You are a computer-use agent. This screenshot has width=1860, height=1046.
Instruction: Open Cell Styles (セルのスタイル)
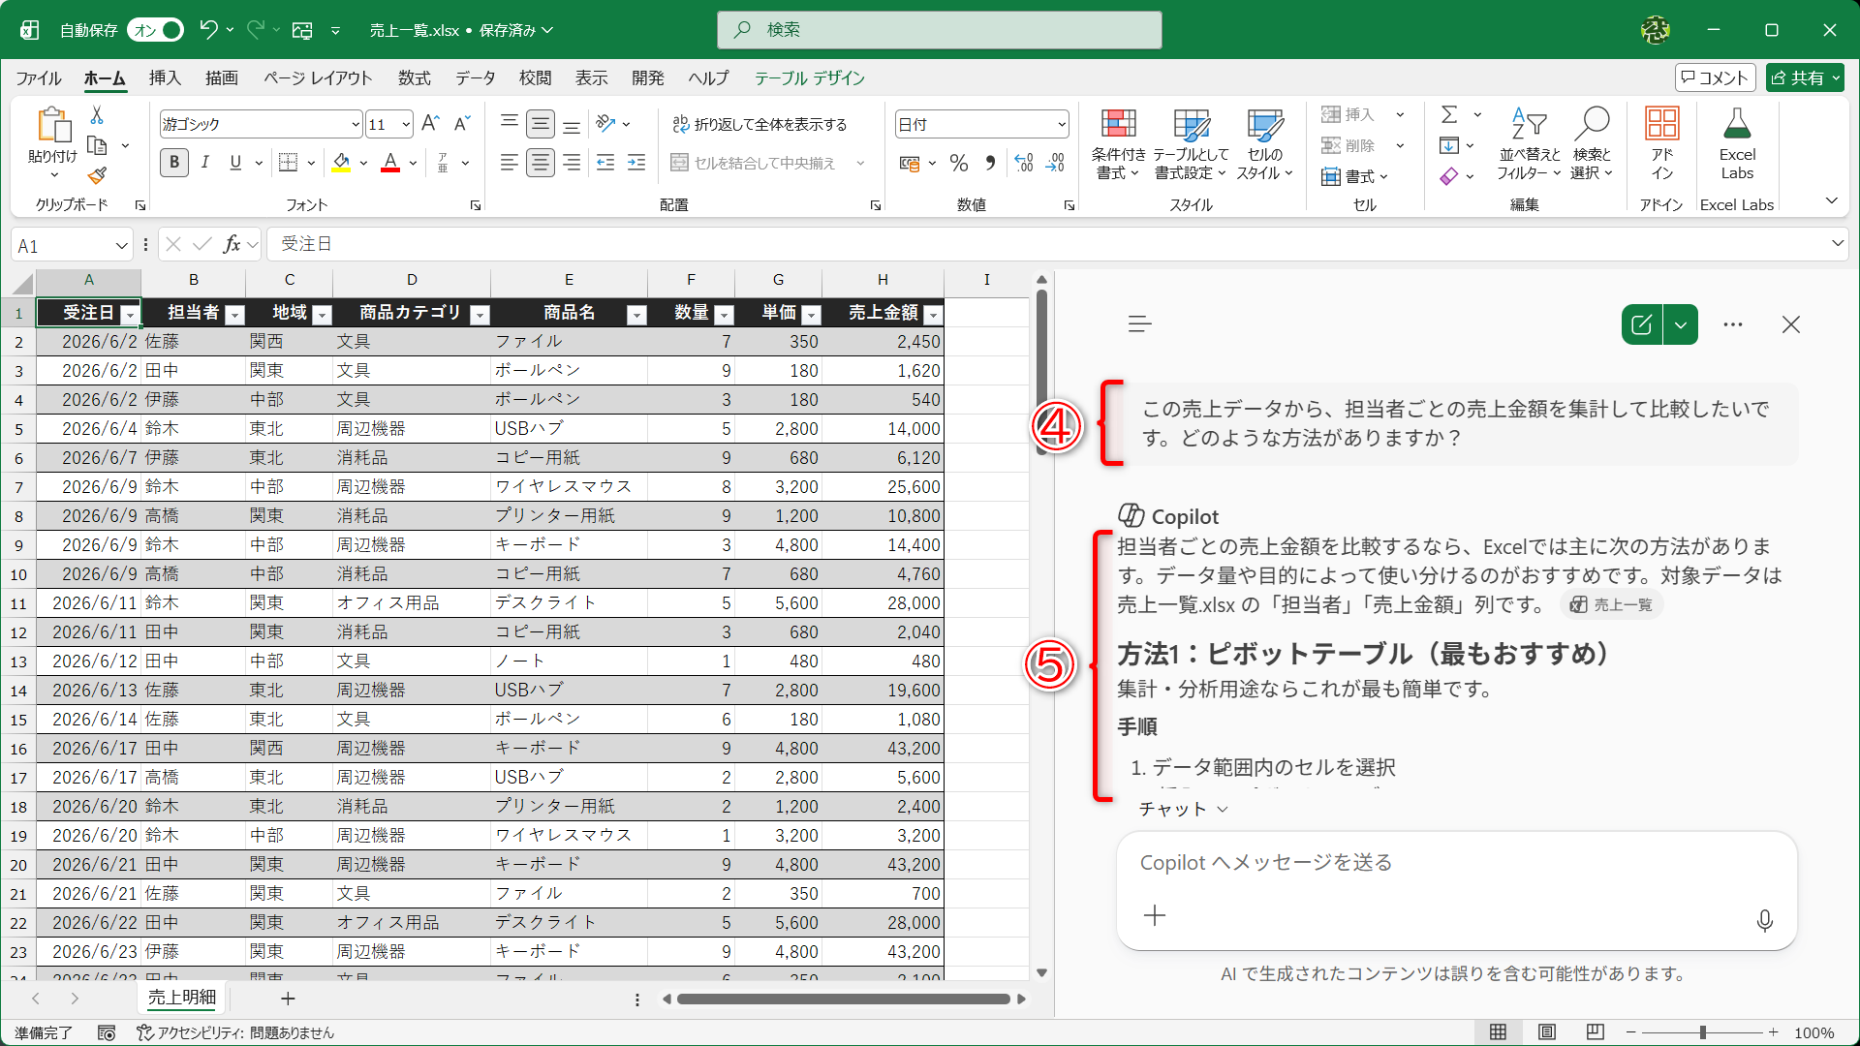(1265, 144)
